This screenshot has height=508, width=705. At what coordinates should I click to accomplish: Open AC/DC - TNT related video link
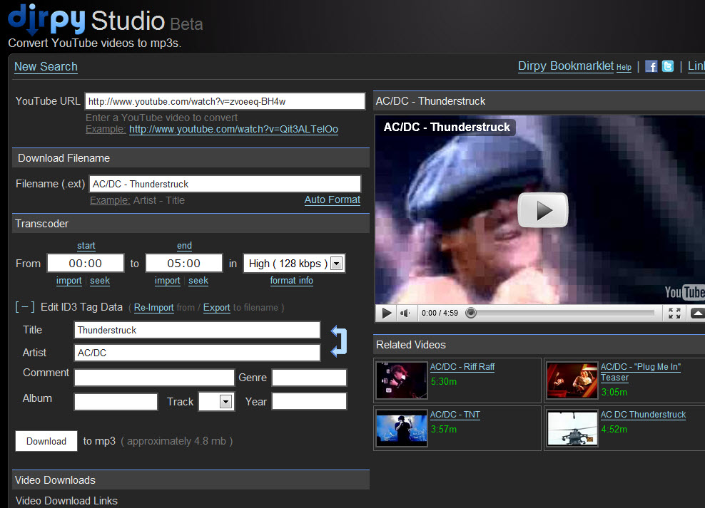tap(455, 414)
